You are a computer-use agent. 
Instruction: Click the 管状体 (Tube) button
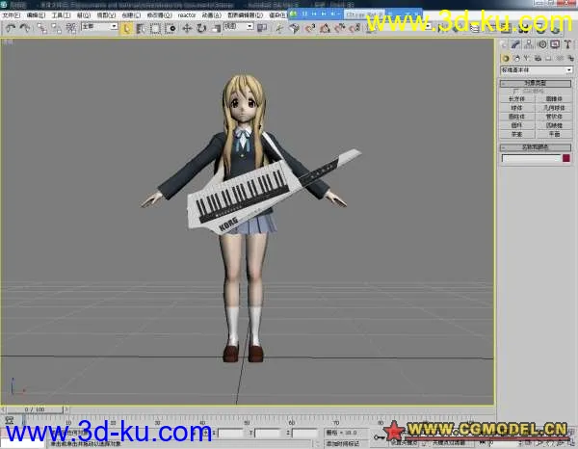pos(553,117)
